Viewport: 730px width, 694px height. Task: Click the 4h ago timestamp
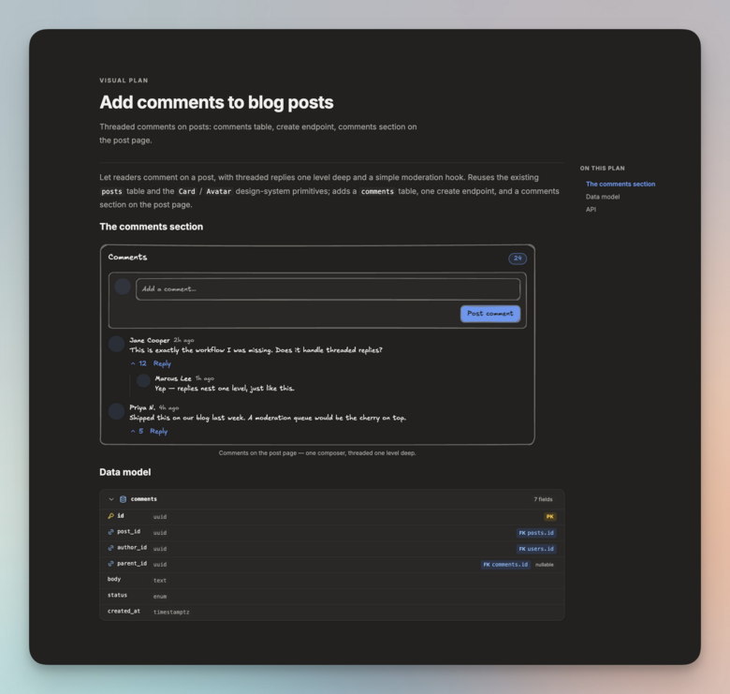(169, 408)
